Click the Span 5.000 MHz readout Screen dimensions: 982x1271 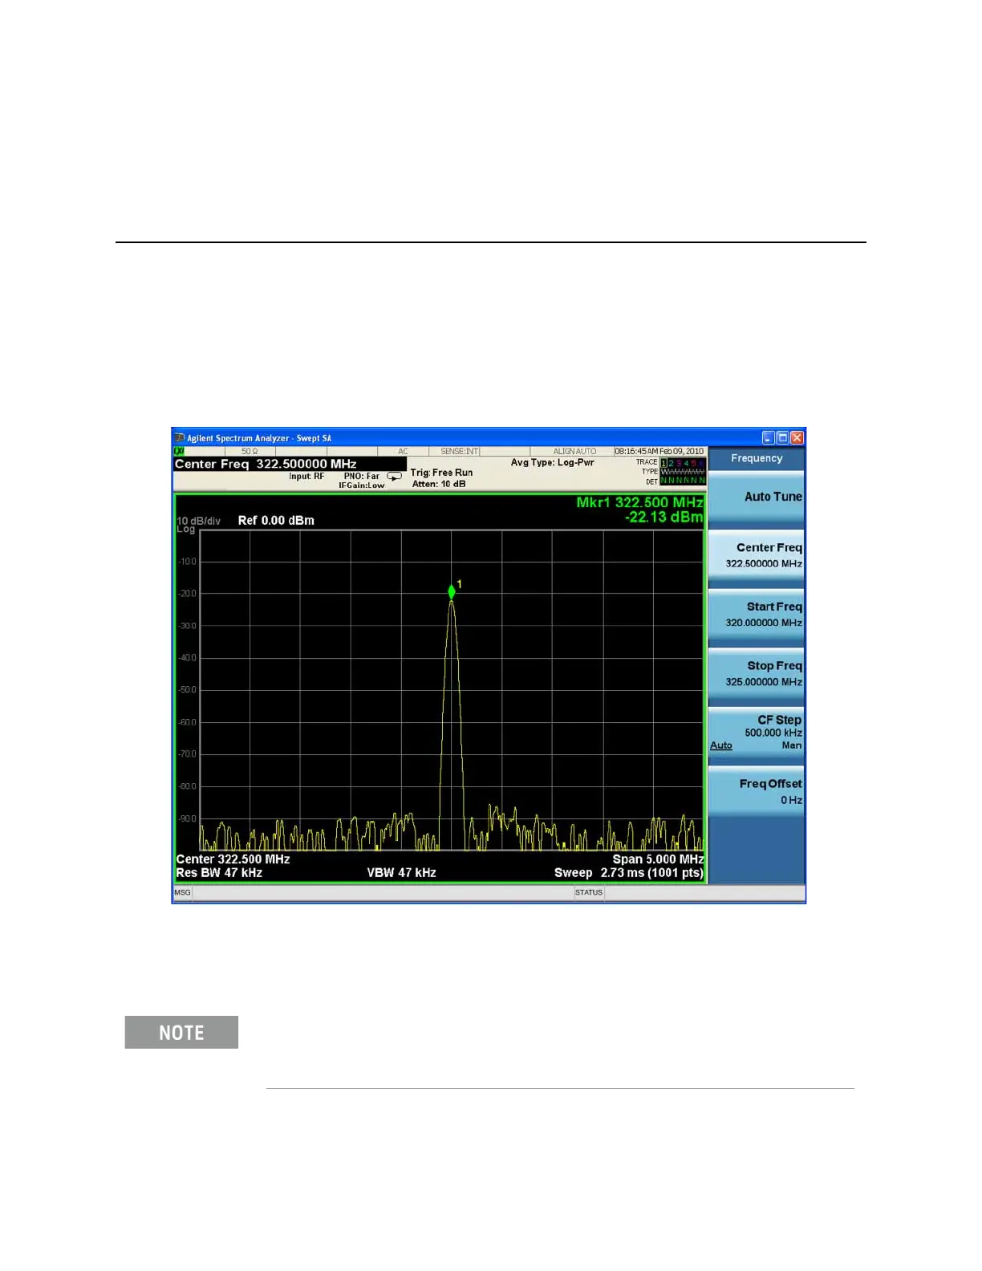(x=658, y=859)
